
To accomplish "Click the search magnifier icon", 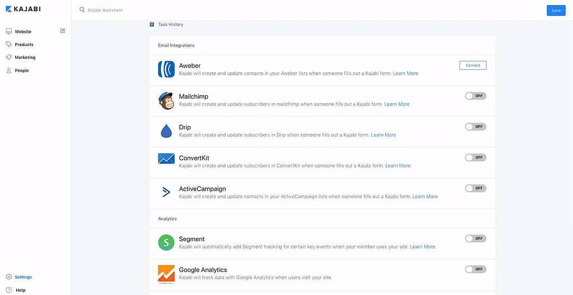I will coord(82,10).
